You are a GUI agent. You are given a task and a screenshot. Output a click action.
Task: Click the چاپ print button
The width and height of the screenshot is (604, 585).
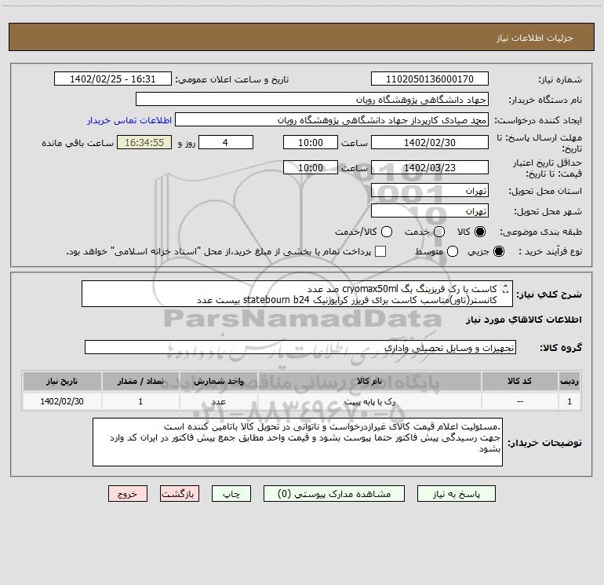point(231,494)
